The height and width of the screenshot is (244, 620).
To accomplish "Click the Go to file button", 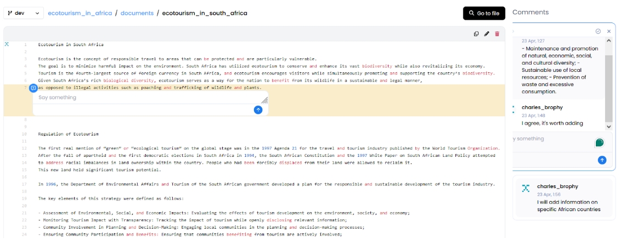I will click(484, 13).
